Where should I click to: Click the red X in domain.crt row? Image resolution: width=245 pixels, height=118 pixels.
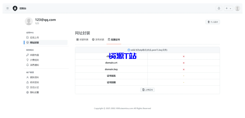pos(184,63)
